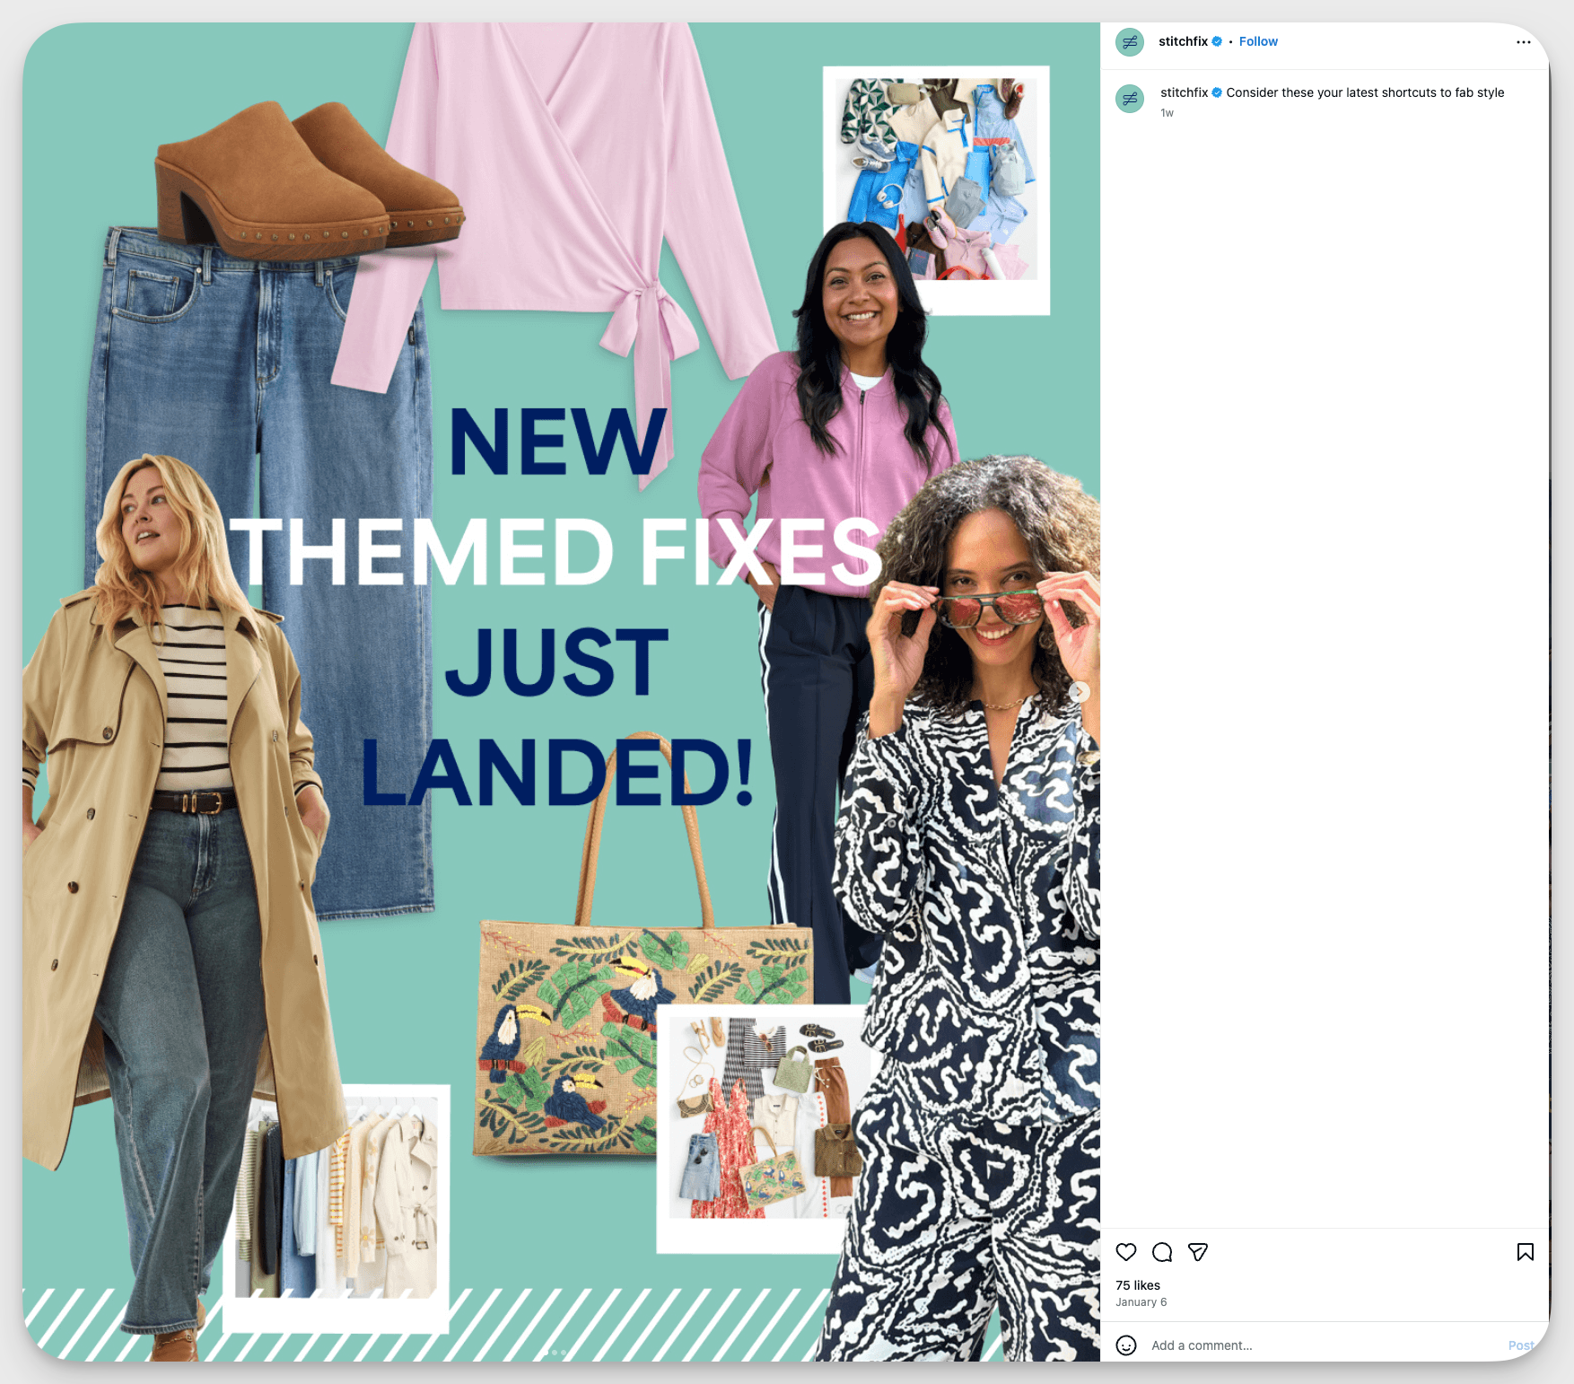Image resolution: width=1574 pixels, height=1384 pixels.
Task: Click the stitchfix username in the header
Action: tap(1181, 40)
